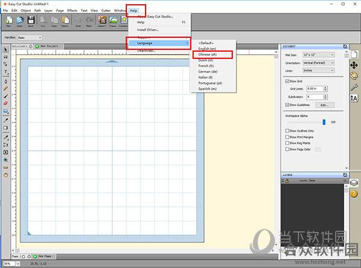Select the Pencil freehand tool

point(5,89)
